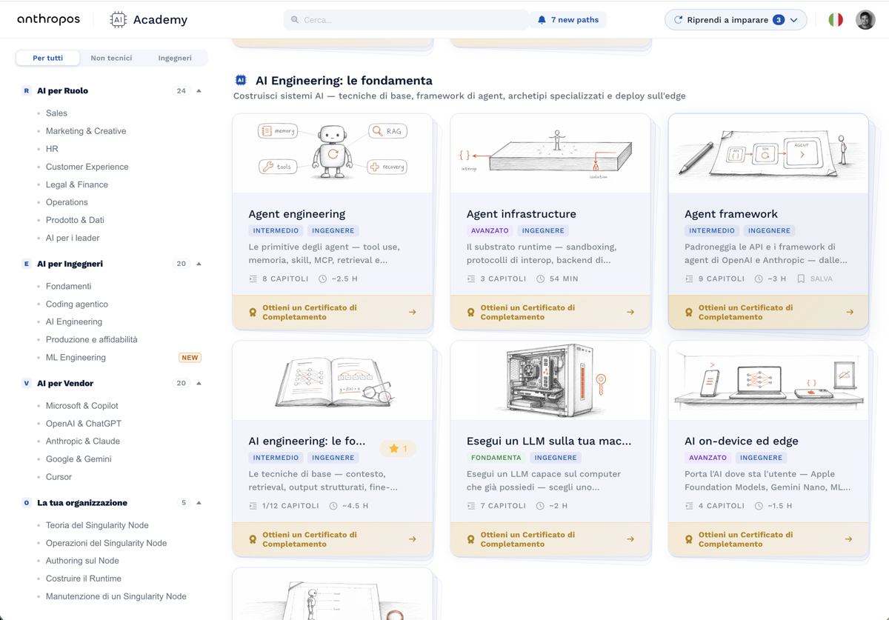
Task: Click the AVANZATO tag on Agent infrastructure
Action: 490,231
